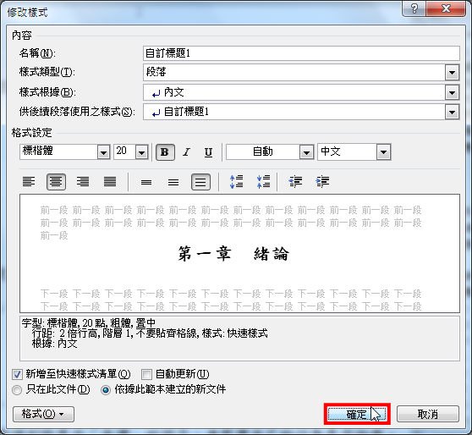Align paragraph text to the right
This screenshot has width=472, height=435.
click(x=83, y=182)
